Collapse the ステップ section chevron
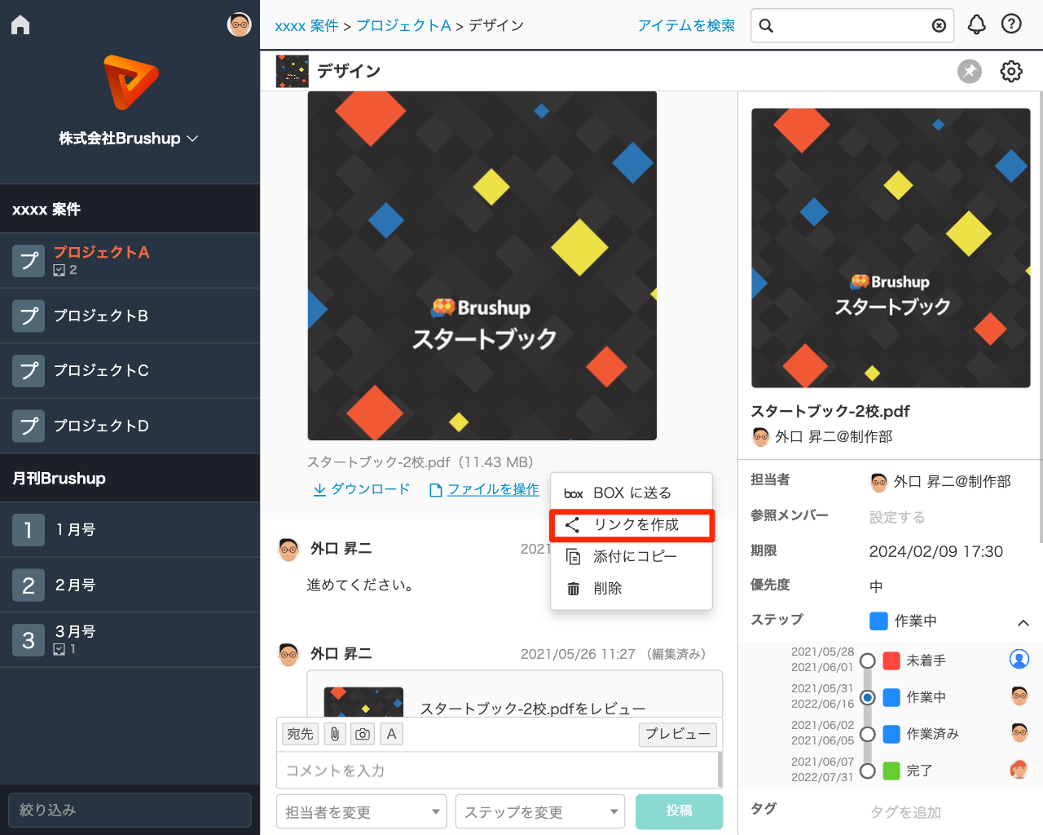 point(1023,622)
